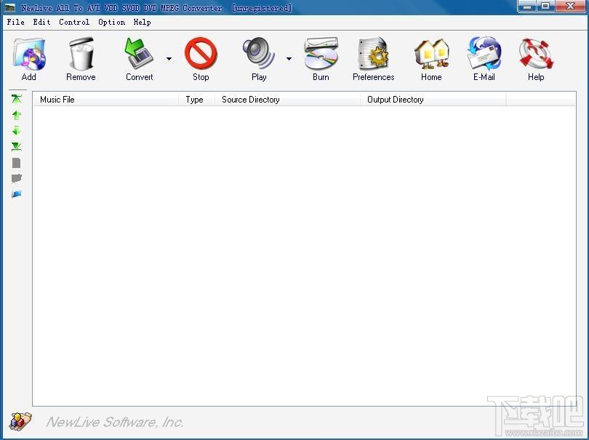Image resolution: width=589 pixels, height=440 pixels.
Task: Open the Help menu
Action: click(142, 22)
